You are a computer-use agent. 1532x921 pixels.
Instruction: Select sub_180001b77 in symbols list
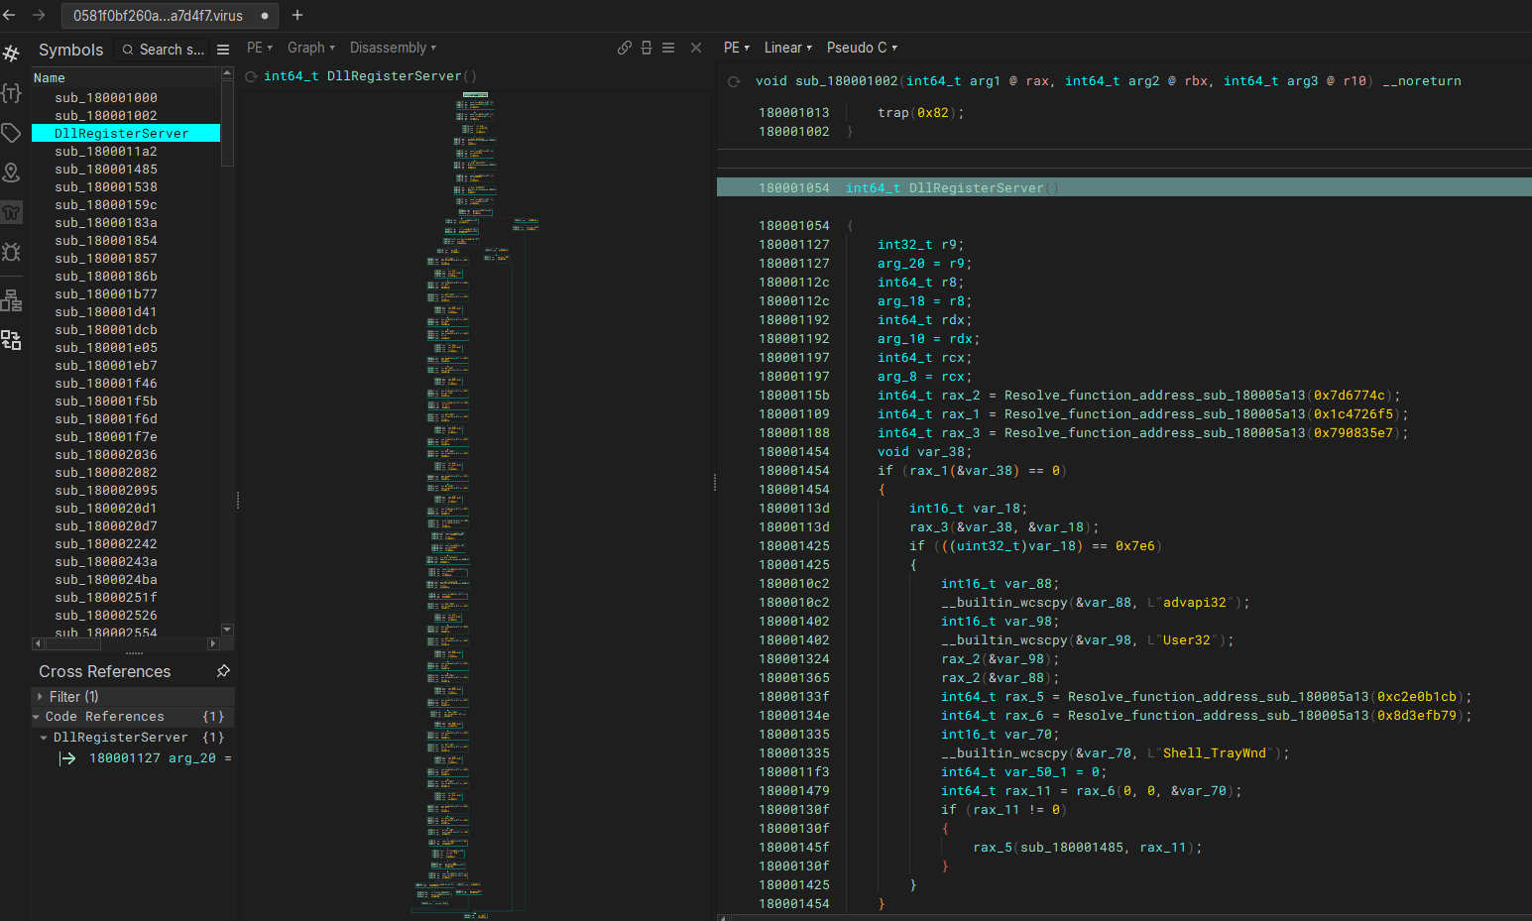point(106,294)
